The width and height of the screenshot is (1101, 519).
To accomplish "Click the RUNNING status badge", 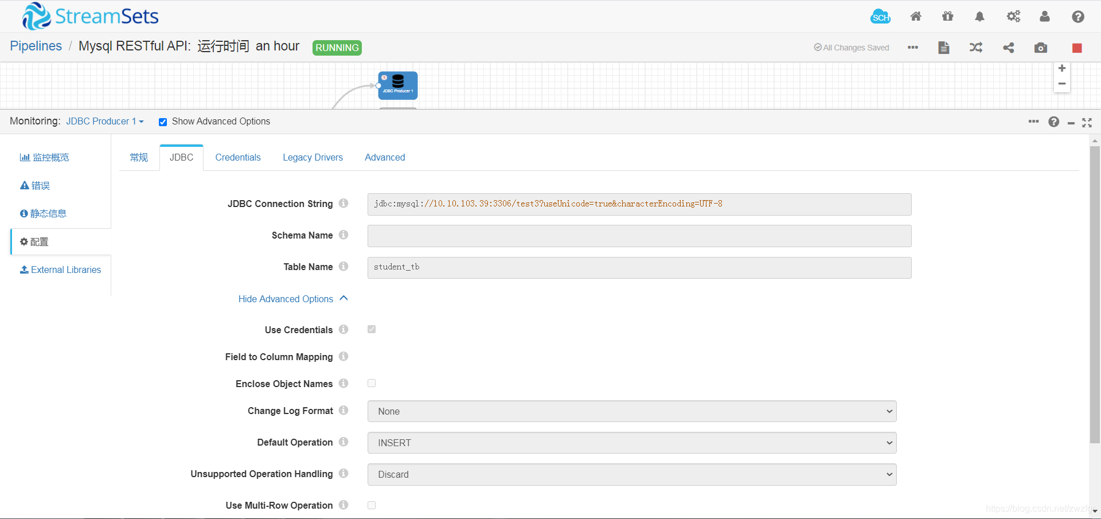I will point(337,48).
